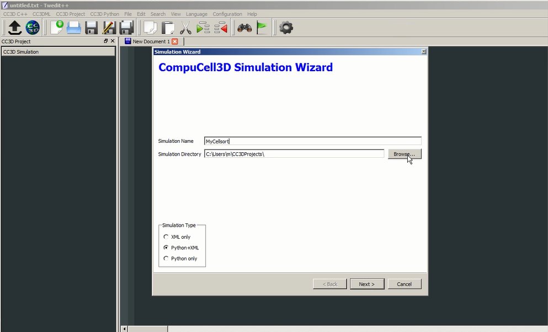Select the XML only simulation type

[x=166, y=237]
